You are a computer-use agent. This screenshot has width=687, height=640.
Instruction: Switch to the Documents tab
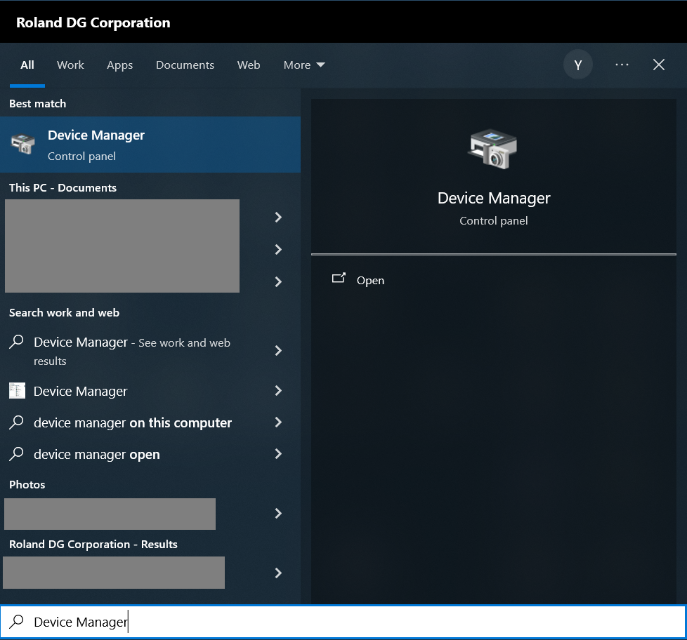185,65
